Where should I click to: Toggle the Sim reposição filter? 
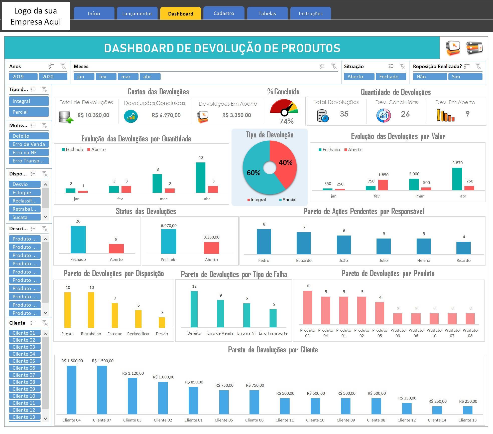tap(465, 77)
